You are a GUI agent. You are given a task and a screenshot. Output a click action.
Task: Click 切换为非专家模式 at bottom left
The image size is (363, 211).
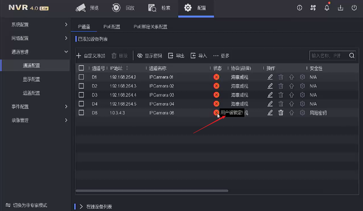tap(30, 205)
